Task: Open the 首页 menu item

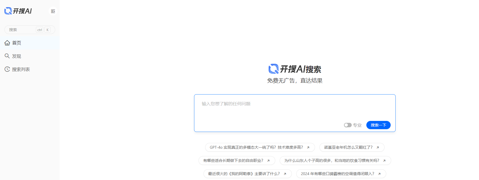Action: pos(30,43)
